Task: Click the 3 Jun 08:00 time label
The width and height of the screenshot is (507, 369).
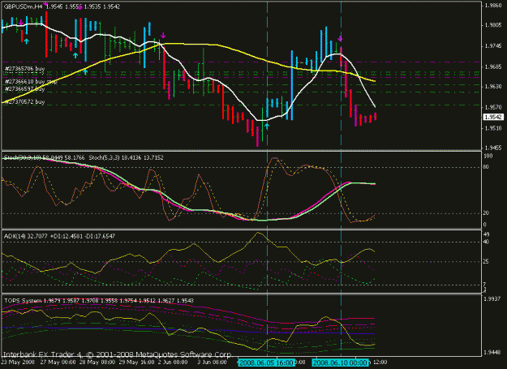Action: pyautogui.click(x=212, y=363)
